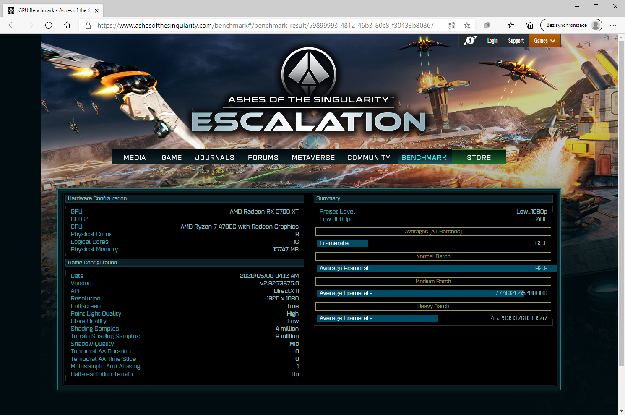Open the favorites list
Viewport: 625px width, 415px height.
tap(511, 25)
